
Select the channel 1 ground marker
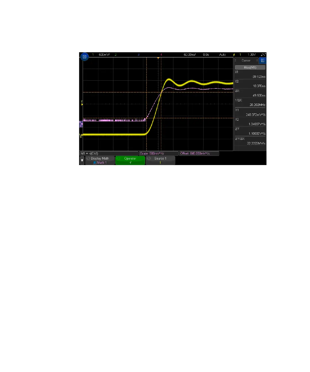(x=81, y=135)
